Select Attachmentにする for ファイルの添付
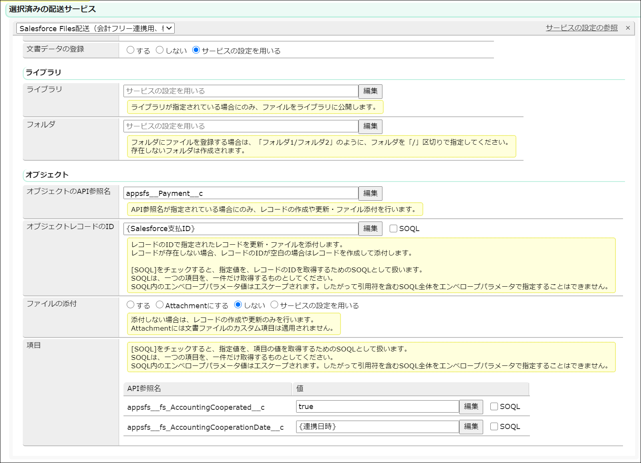Viewport: 641px width, 463px height. coord(160,305)
